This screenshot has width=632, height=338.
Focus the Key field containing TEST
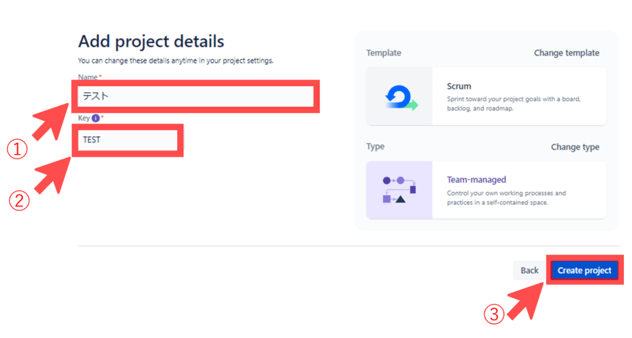click(x=128, y=140)
